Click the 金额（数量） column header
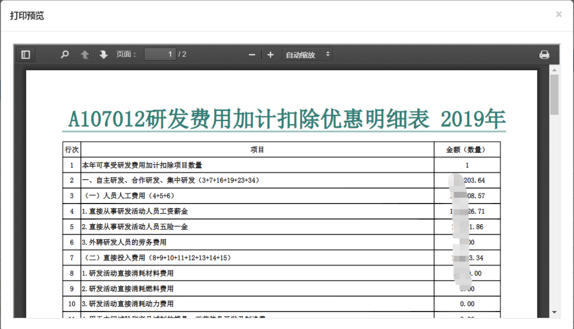574x329 pixels. pyautogui.click(x=467, y=150)
